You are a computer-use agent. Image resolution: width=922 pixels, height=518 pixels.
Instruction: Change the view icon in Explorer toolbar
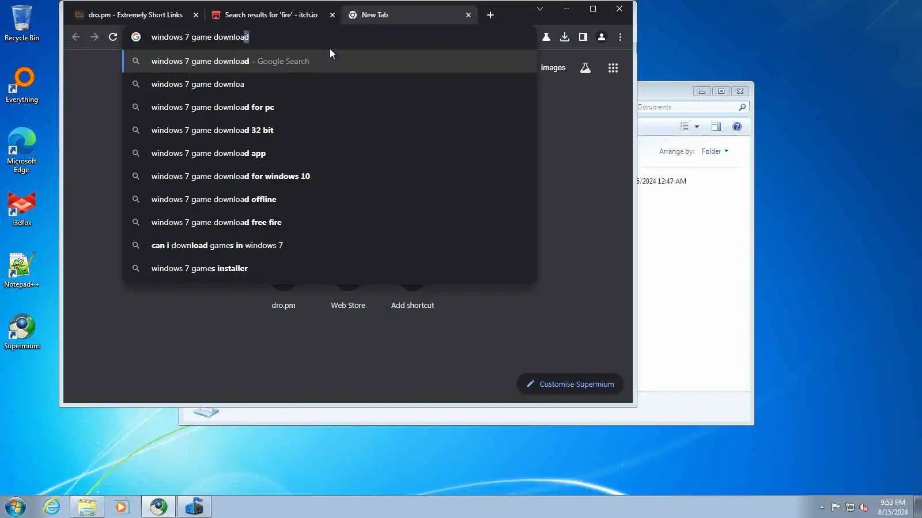click(684, 127)
